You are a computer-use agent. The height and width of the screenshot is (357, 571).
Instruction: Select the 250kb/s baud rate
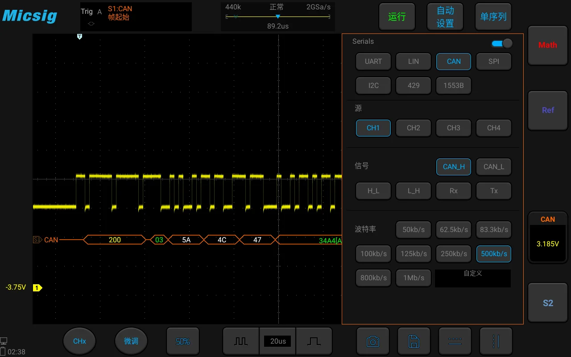[453, 253]
